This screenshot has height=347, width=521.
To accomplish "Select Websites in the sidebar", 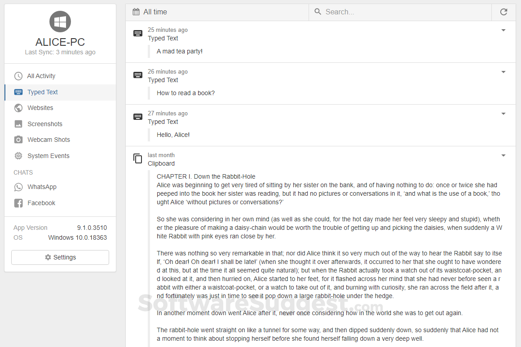I will (40, 108).
